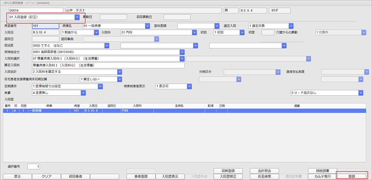Expand the 保険組合せ 後期高齢者 dropdown
This screenshot has height=180, width=372.
point(182,52)
